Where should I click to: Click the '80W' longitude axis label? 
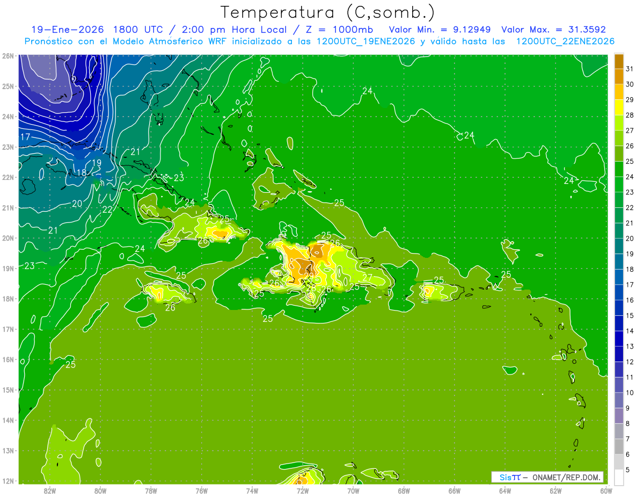pos(100,490)
